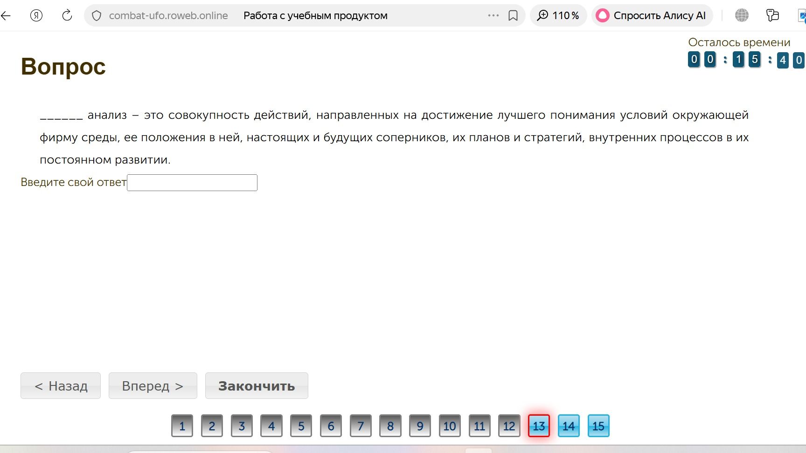Focus the Введите свой ответ input field
This screenshot has width=806, height=453.
coord(192,183)
